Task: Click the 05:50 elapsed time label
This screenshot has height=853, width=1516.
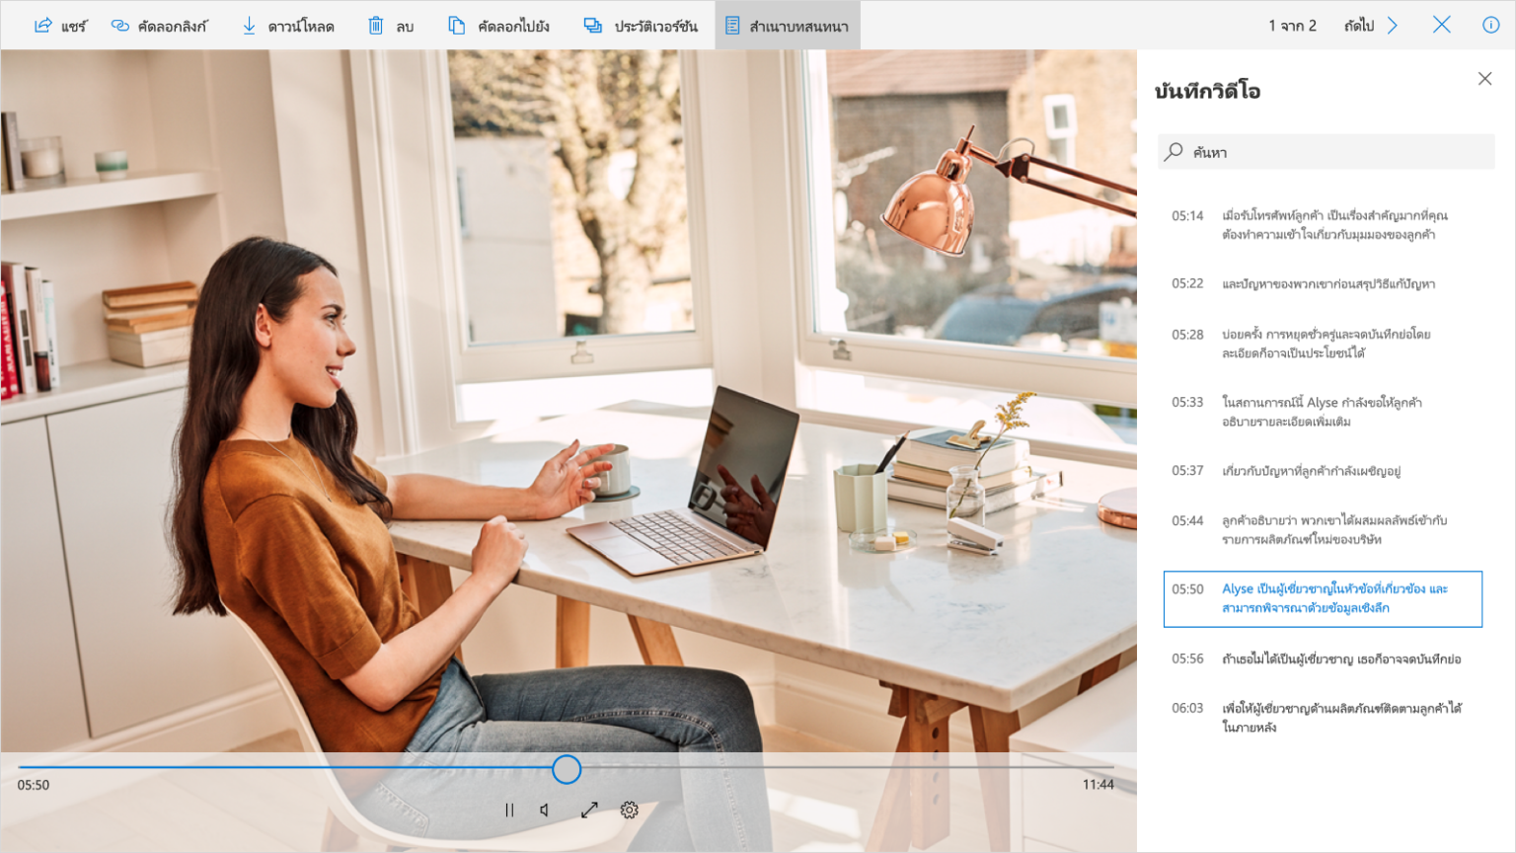Action: pyautogui.click(x=34, y=785)
